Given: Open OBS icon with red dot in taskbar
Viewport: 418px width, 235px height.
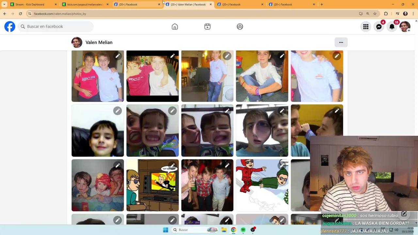Looking at the screenshot, I should point(253,230).
